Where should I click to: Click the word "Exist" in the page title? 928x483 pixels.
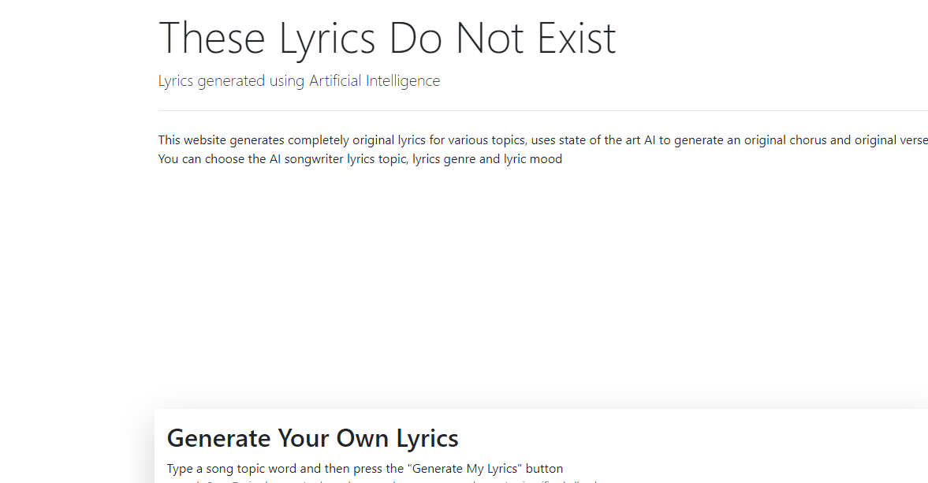coord(576,39)
